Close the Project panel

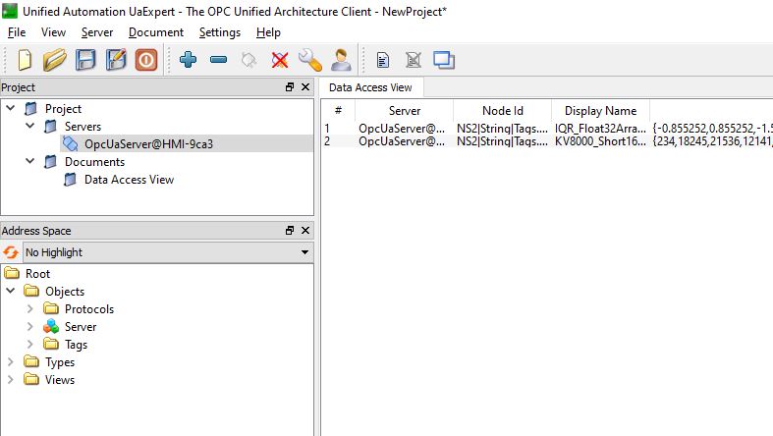[305, 87]
